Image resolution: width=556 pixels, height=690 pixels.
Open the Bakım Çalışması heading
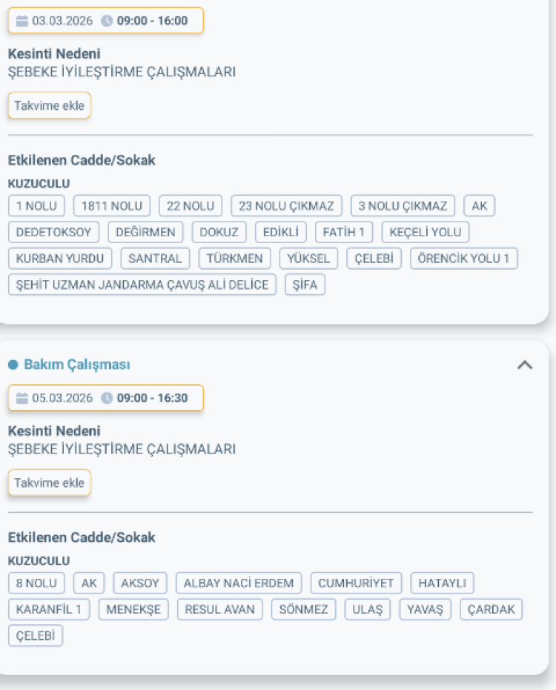pos(77,365)
